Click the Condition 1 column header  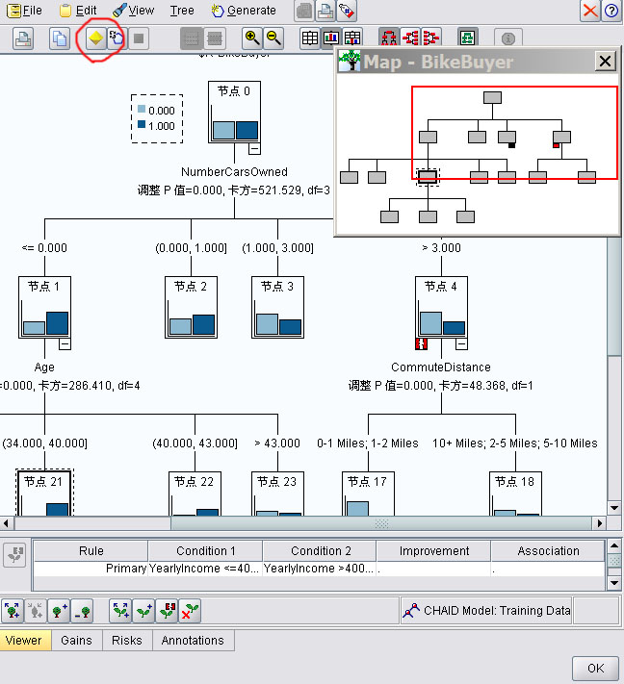click(205, 551)
